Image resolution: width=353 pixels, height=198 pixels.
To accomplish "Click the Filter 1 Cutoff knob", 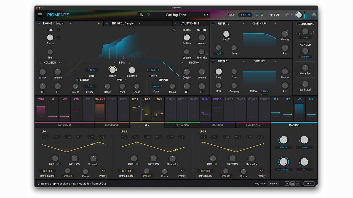I will 226,34.
